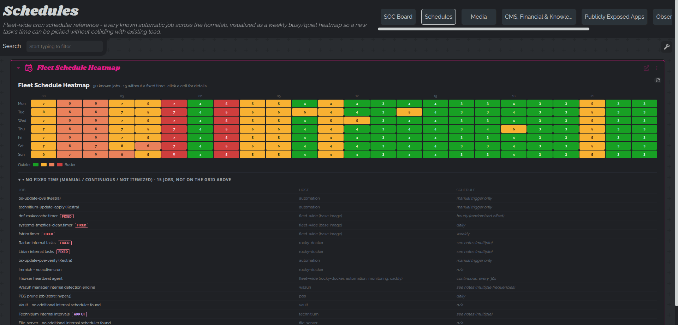
Task: Select the File-server no additional scheduler row
Action: coord(338,323)
